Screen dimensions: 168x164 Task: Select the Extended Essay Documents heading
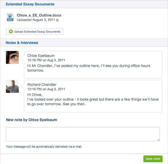30,4
